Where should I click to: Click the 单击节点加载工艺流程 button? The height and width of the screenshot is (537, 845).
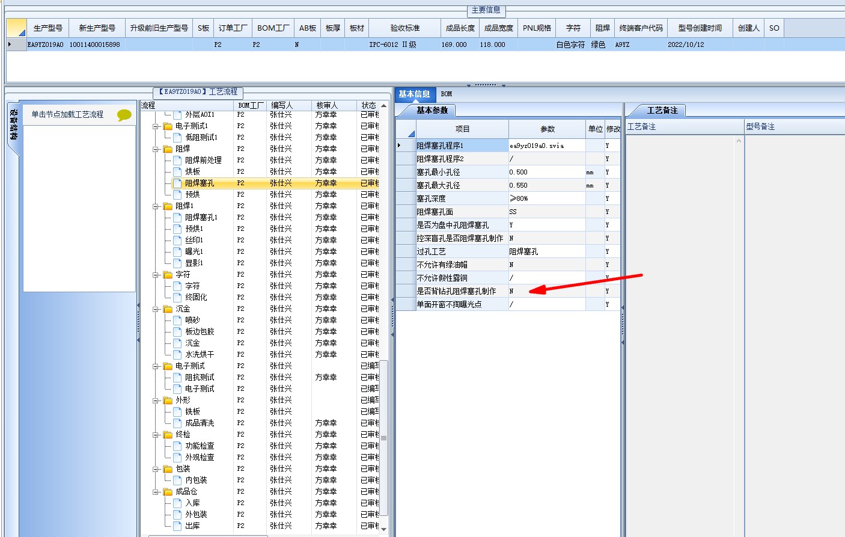[67, 114]
